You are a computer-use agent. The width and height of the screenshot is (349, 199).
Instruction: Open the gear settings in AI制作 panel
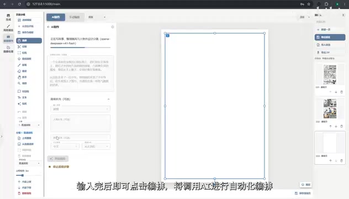click(113, 27)
